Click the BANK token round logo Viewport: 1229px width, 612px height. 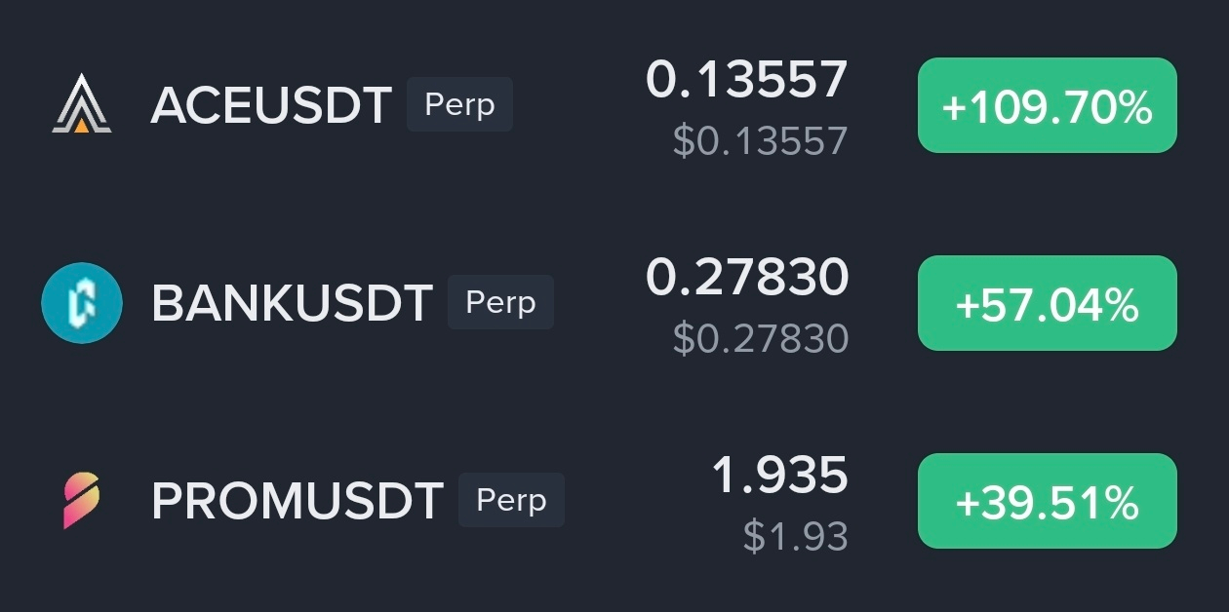click(82, 303)
